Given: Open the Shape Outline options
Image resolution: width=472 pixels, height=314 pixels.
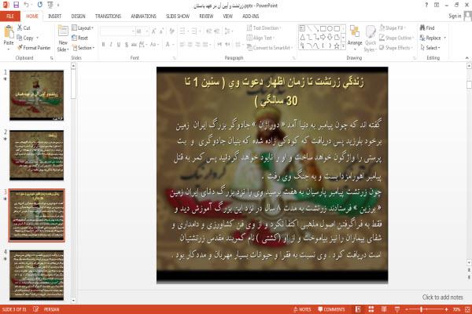Looking at the screenshot, I should tap(396, 38).
